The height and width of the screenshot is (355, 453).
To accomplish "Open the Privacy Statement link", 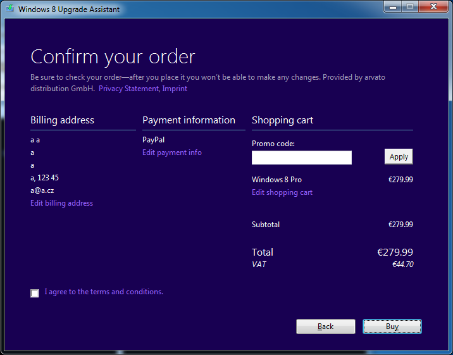I will point(128,89).
